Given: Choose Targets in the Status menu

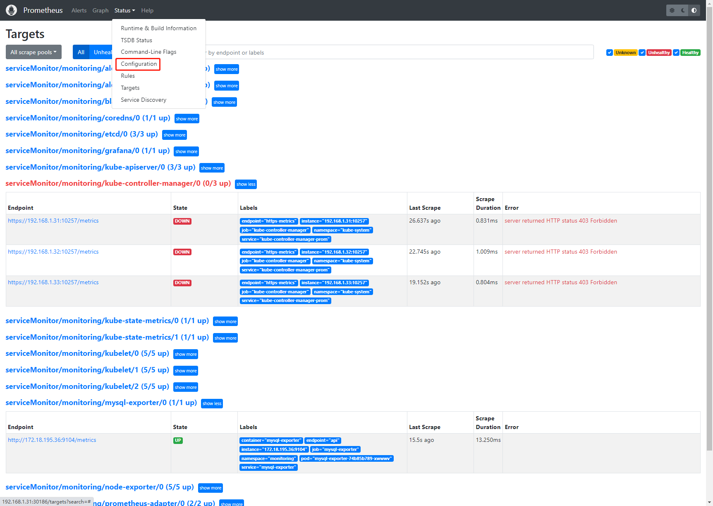Looking at the screenshot, I should (x=159, y=88).
